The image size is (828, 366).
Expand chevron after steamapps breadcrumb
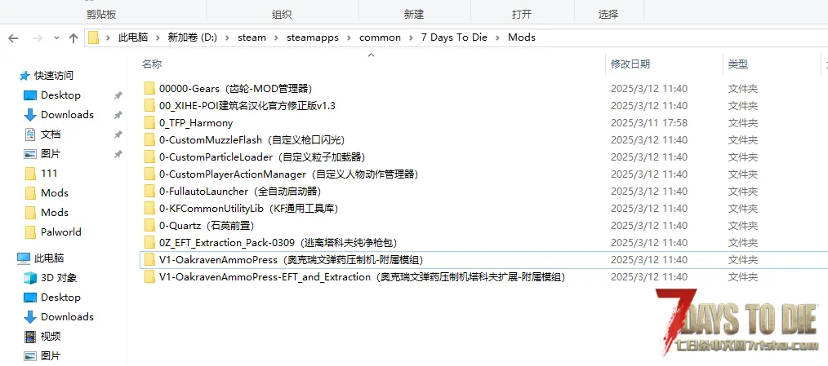[349, 38]
